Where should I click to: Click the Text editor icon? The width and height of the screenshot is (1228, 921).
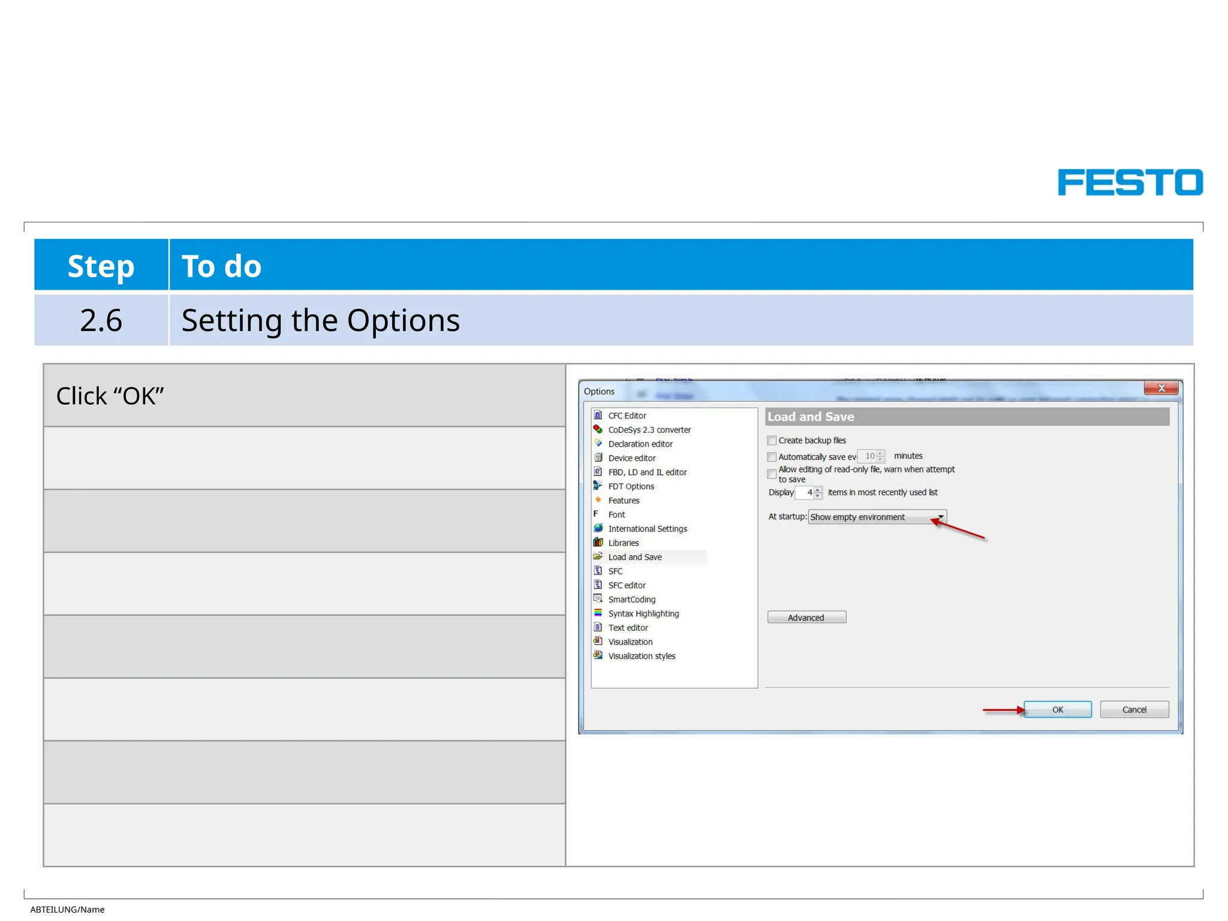pyautogui.click(x=598, y=627)
